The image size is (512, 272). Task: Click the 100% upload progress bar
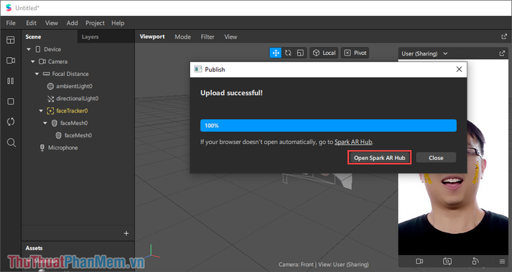click(328, 125)
